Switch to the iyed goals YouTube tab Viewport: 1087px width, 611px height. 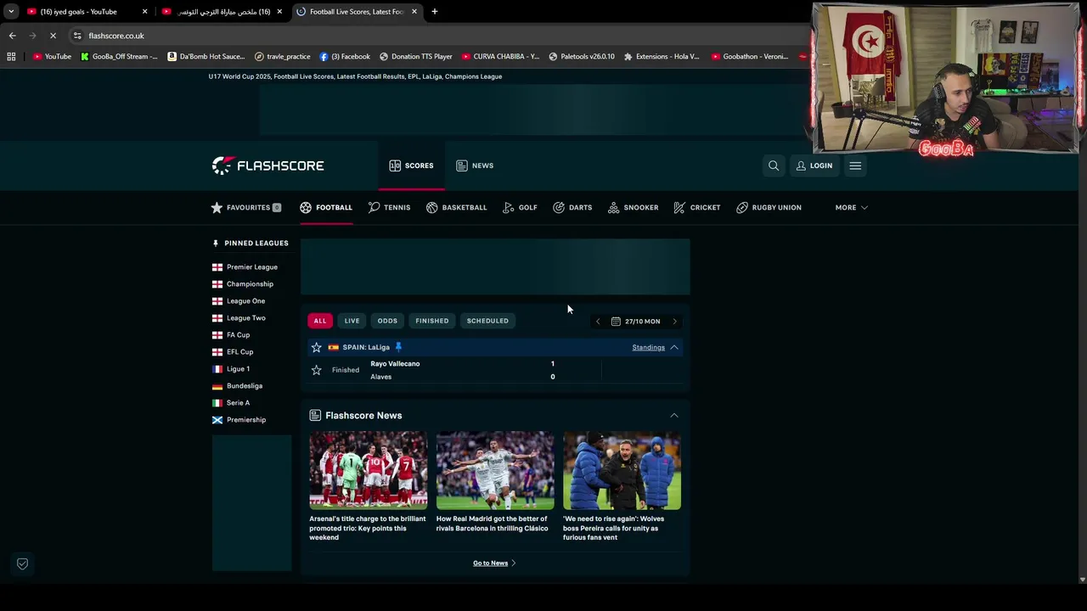tap(79, 12)
